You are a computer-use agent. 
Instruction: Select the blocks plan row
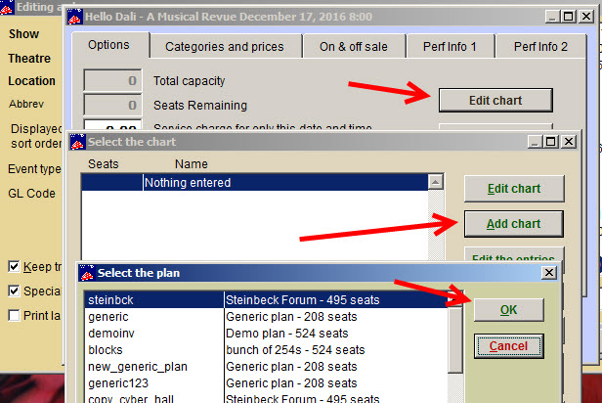click(266, 350)
